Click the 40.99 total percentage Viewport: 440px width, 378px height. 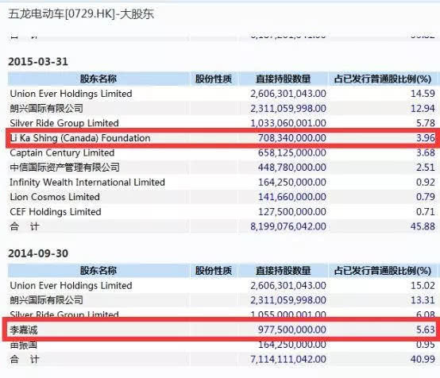(x=423, y=360)
